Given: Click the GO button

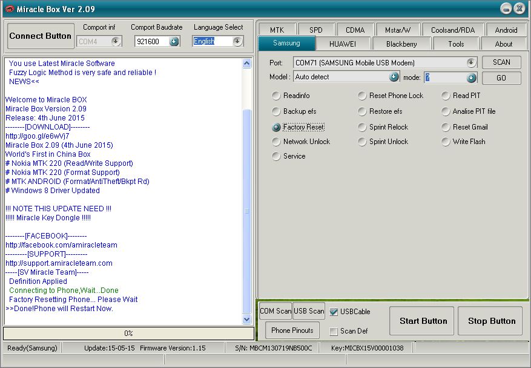Looking at the screenshot, I should (x=501, y=78).
